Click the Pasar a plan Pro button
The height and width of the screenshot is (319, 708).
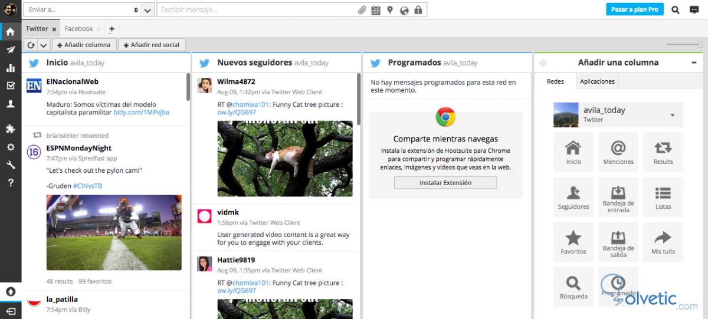click(634, 9)
